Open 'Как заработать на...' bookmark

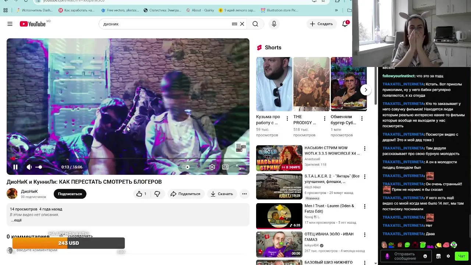77,10
